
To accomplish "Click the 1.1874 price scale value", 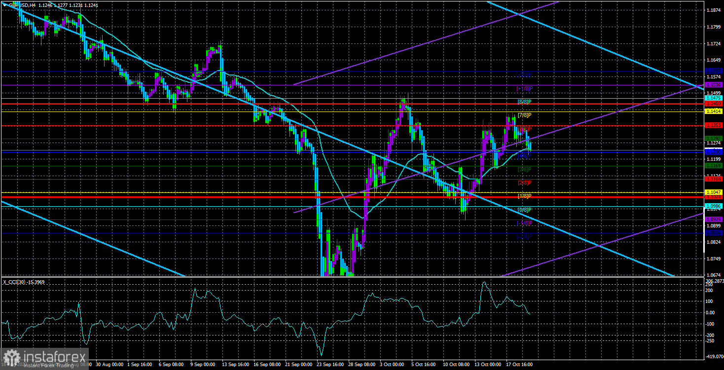I will [714, 10].
